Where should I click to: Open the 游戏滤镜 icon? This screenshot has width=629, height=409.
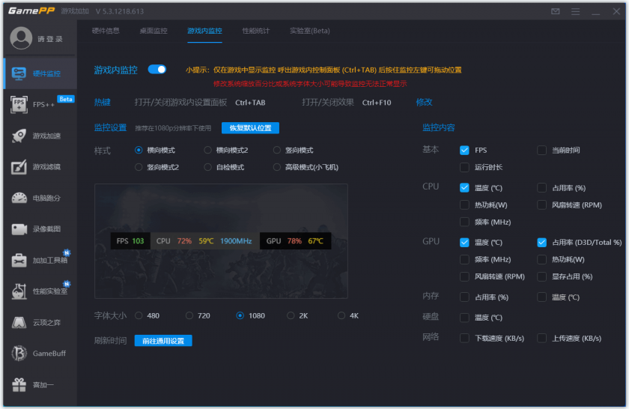19,167
